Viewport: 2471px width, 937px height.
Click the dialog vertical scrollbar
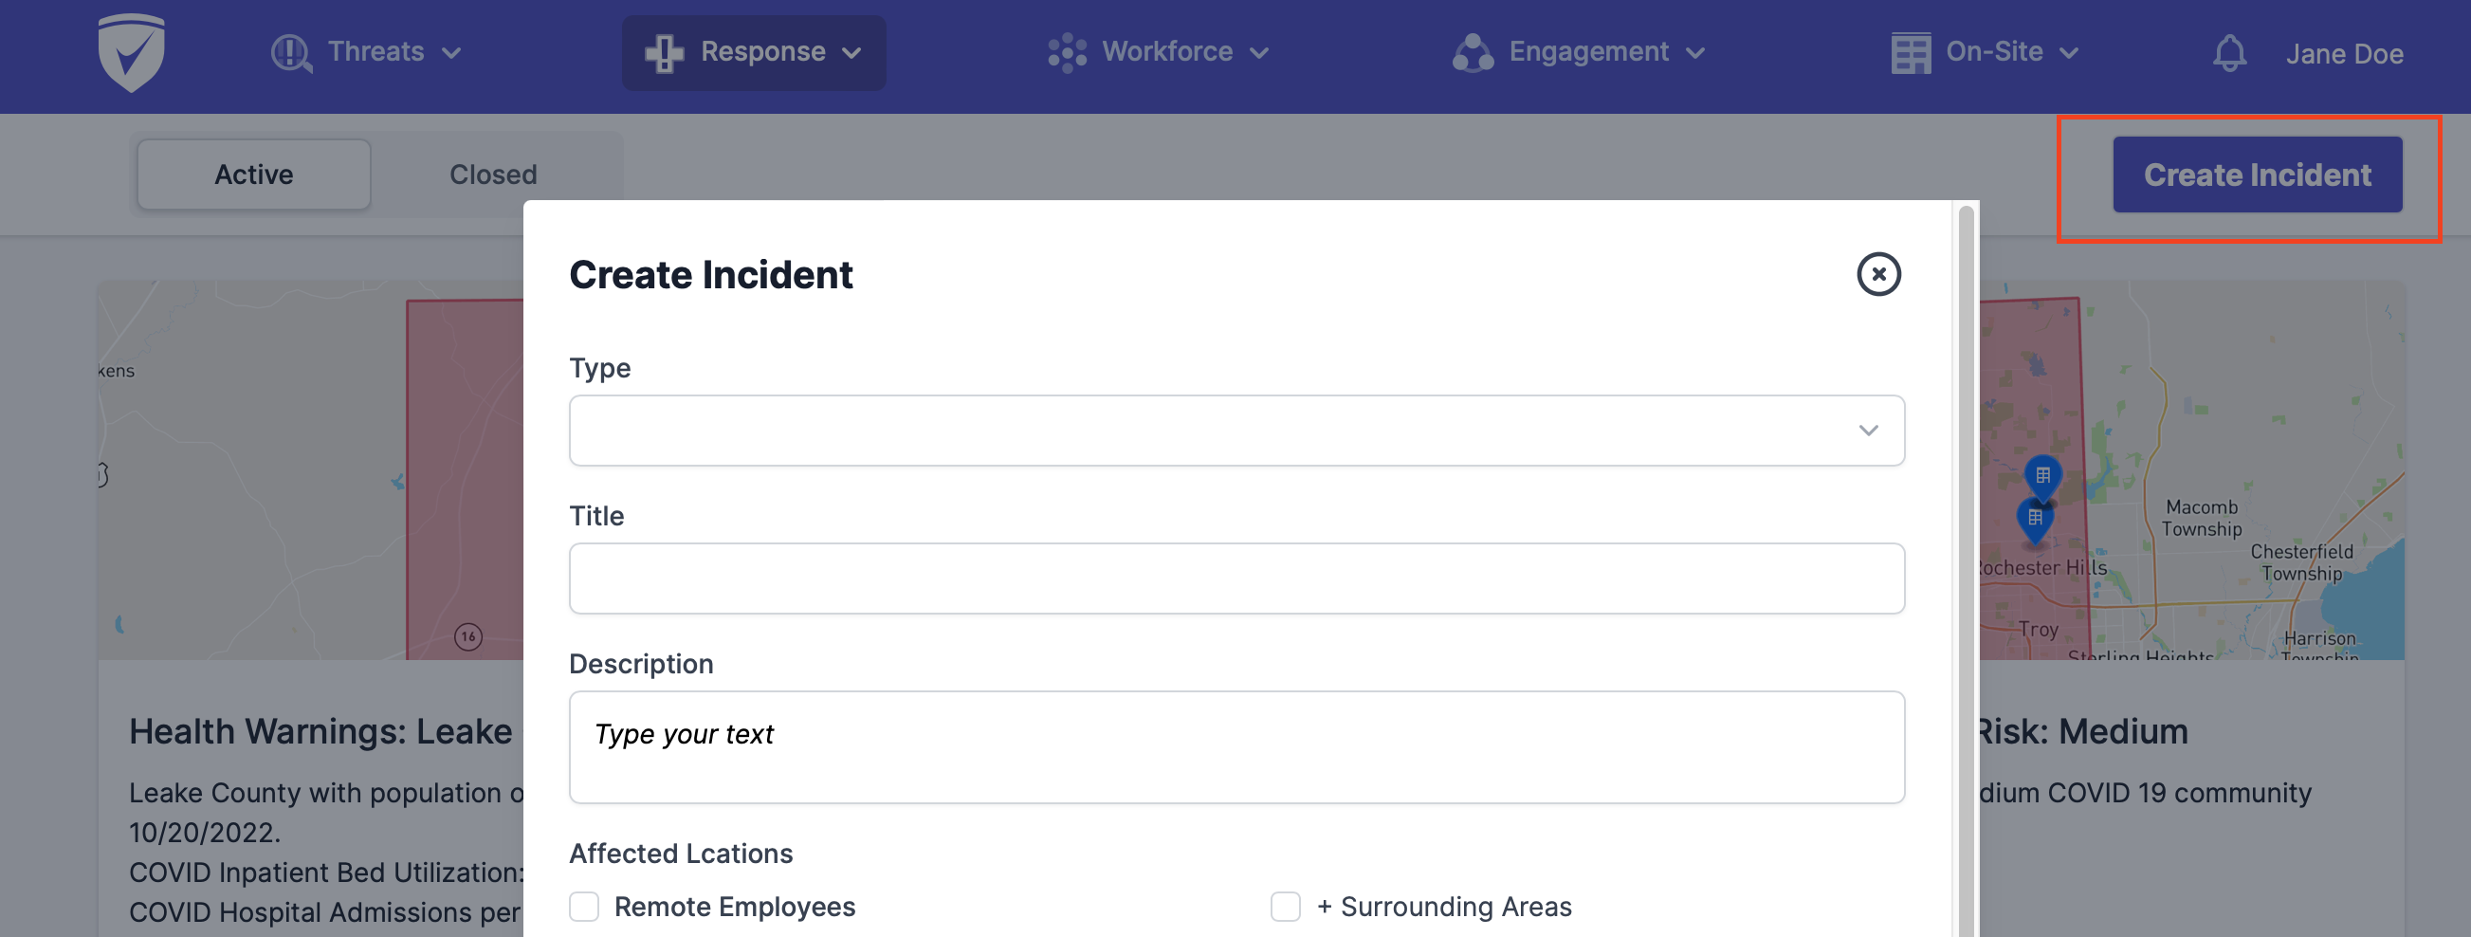(1966, 566)
